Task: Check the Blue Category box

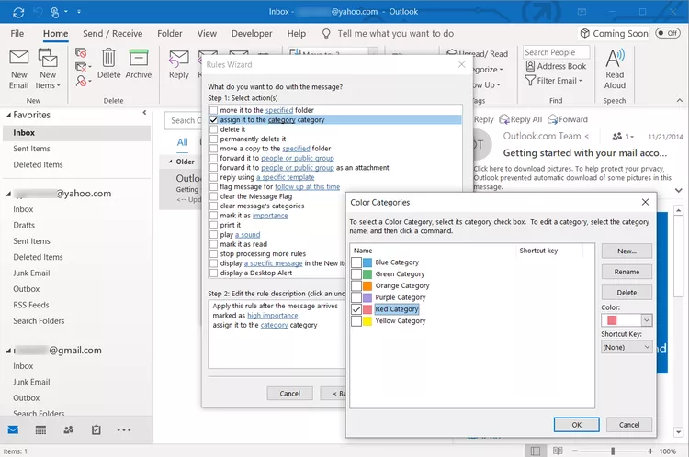Action: tap(356, 262)
